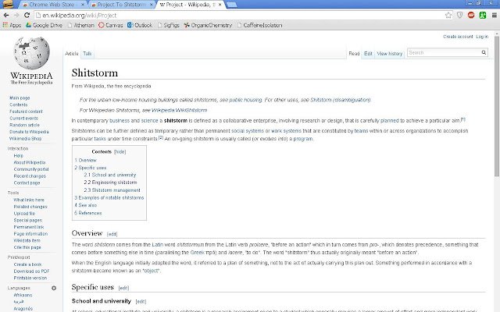The height and width of the screenshot is (312, 500).
Task: Open the OrganicChemistry bookmark
Action: coord(208,25)
